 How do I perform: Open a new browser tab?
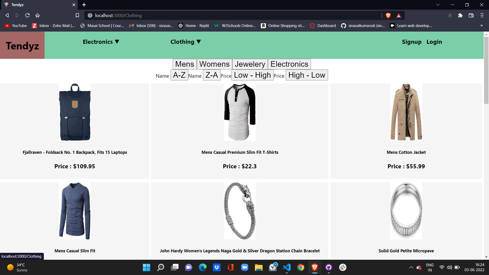click(x=84, y=5)
